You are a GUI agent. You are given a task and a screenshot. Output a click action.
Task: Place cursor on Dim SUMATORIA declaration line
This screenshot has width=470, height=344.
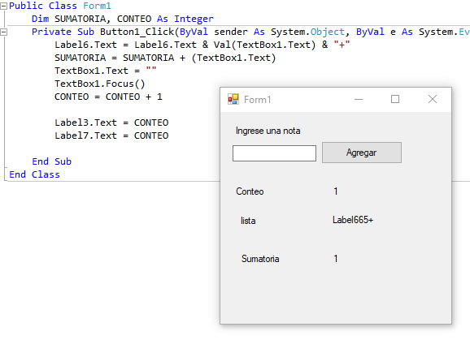coord(123,19)
